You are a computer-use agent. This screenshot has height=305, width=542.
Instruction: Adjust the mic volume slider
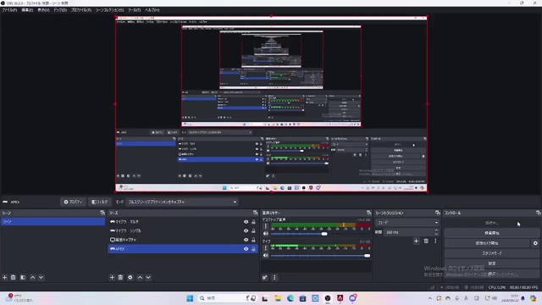click(x=320, y=256)
